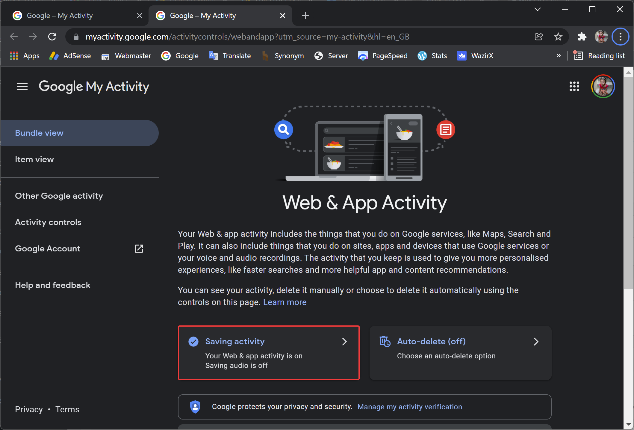Open the tab search dropdown arrow

537,9
